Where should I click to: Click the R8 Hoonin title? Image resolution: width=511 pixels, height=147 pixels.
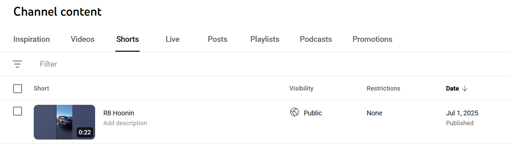pos(119,113)
